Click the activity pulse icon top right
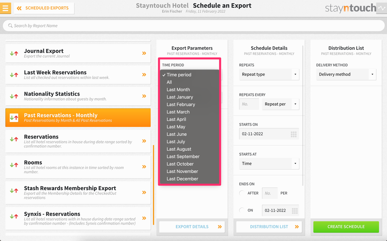The height and width of the screenshot is (241, 387). coord(382,8)
